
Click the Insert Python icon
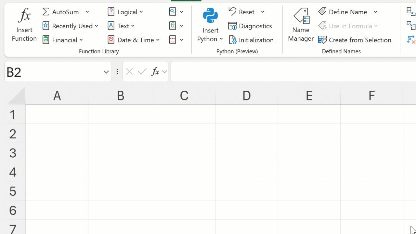(210, 16)
